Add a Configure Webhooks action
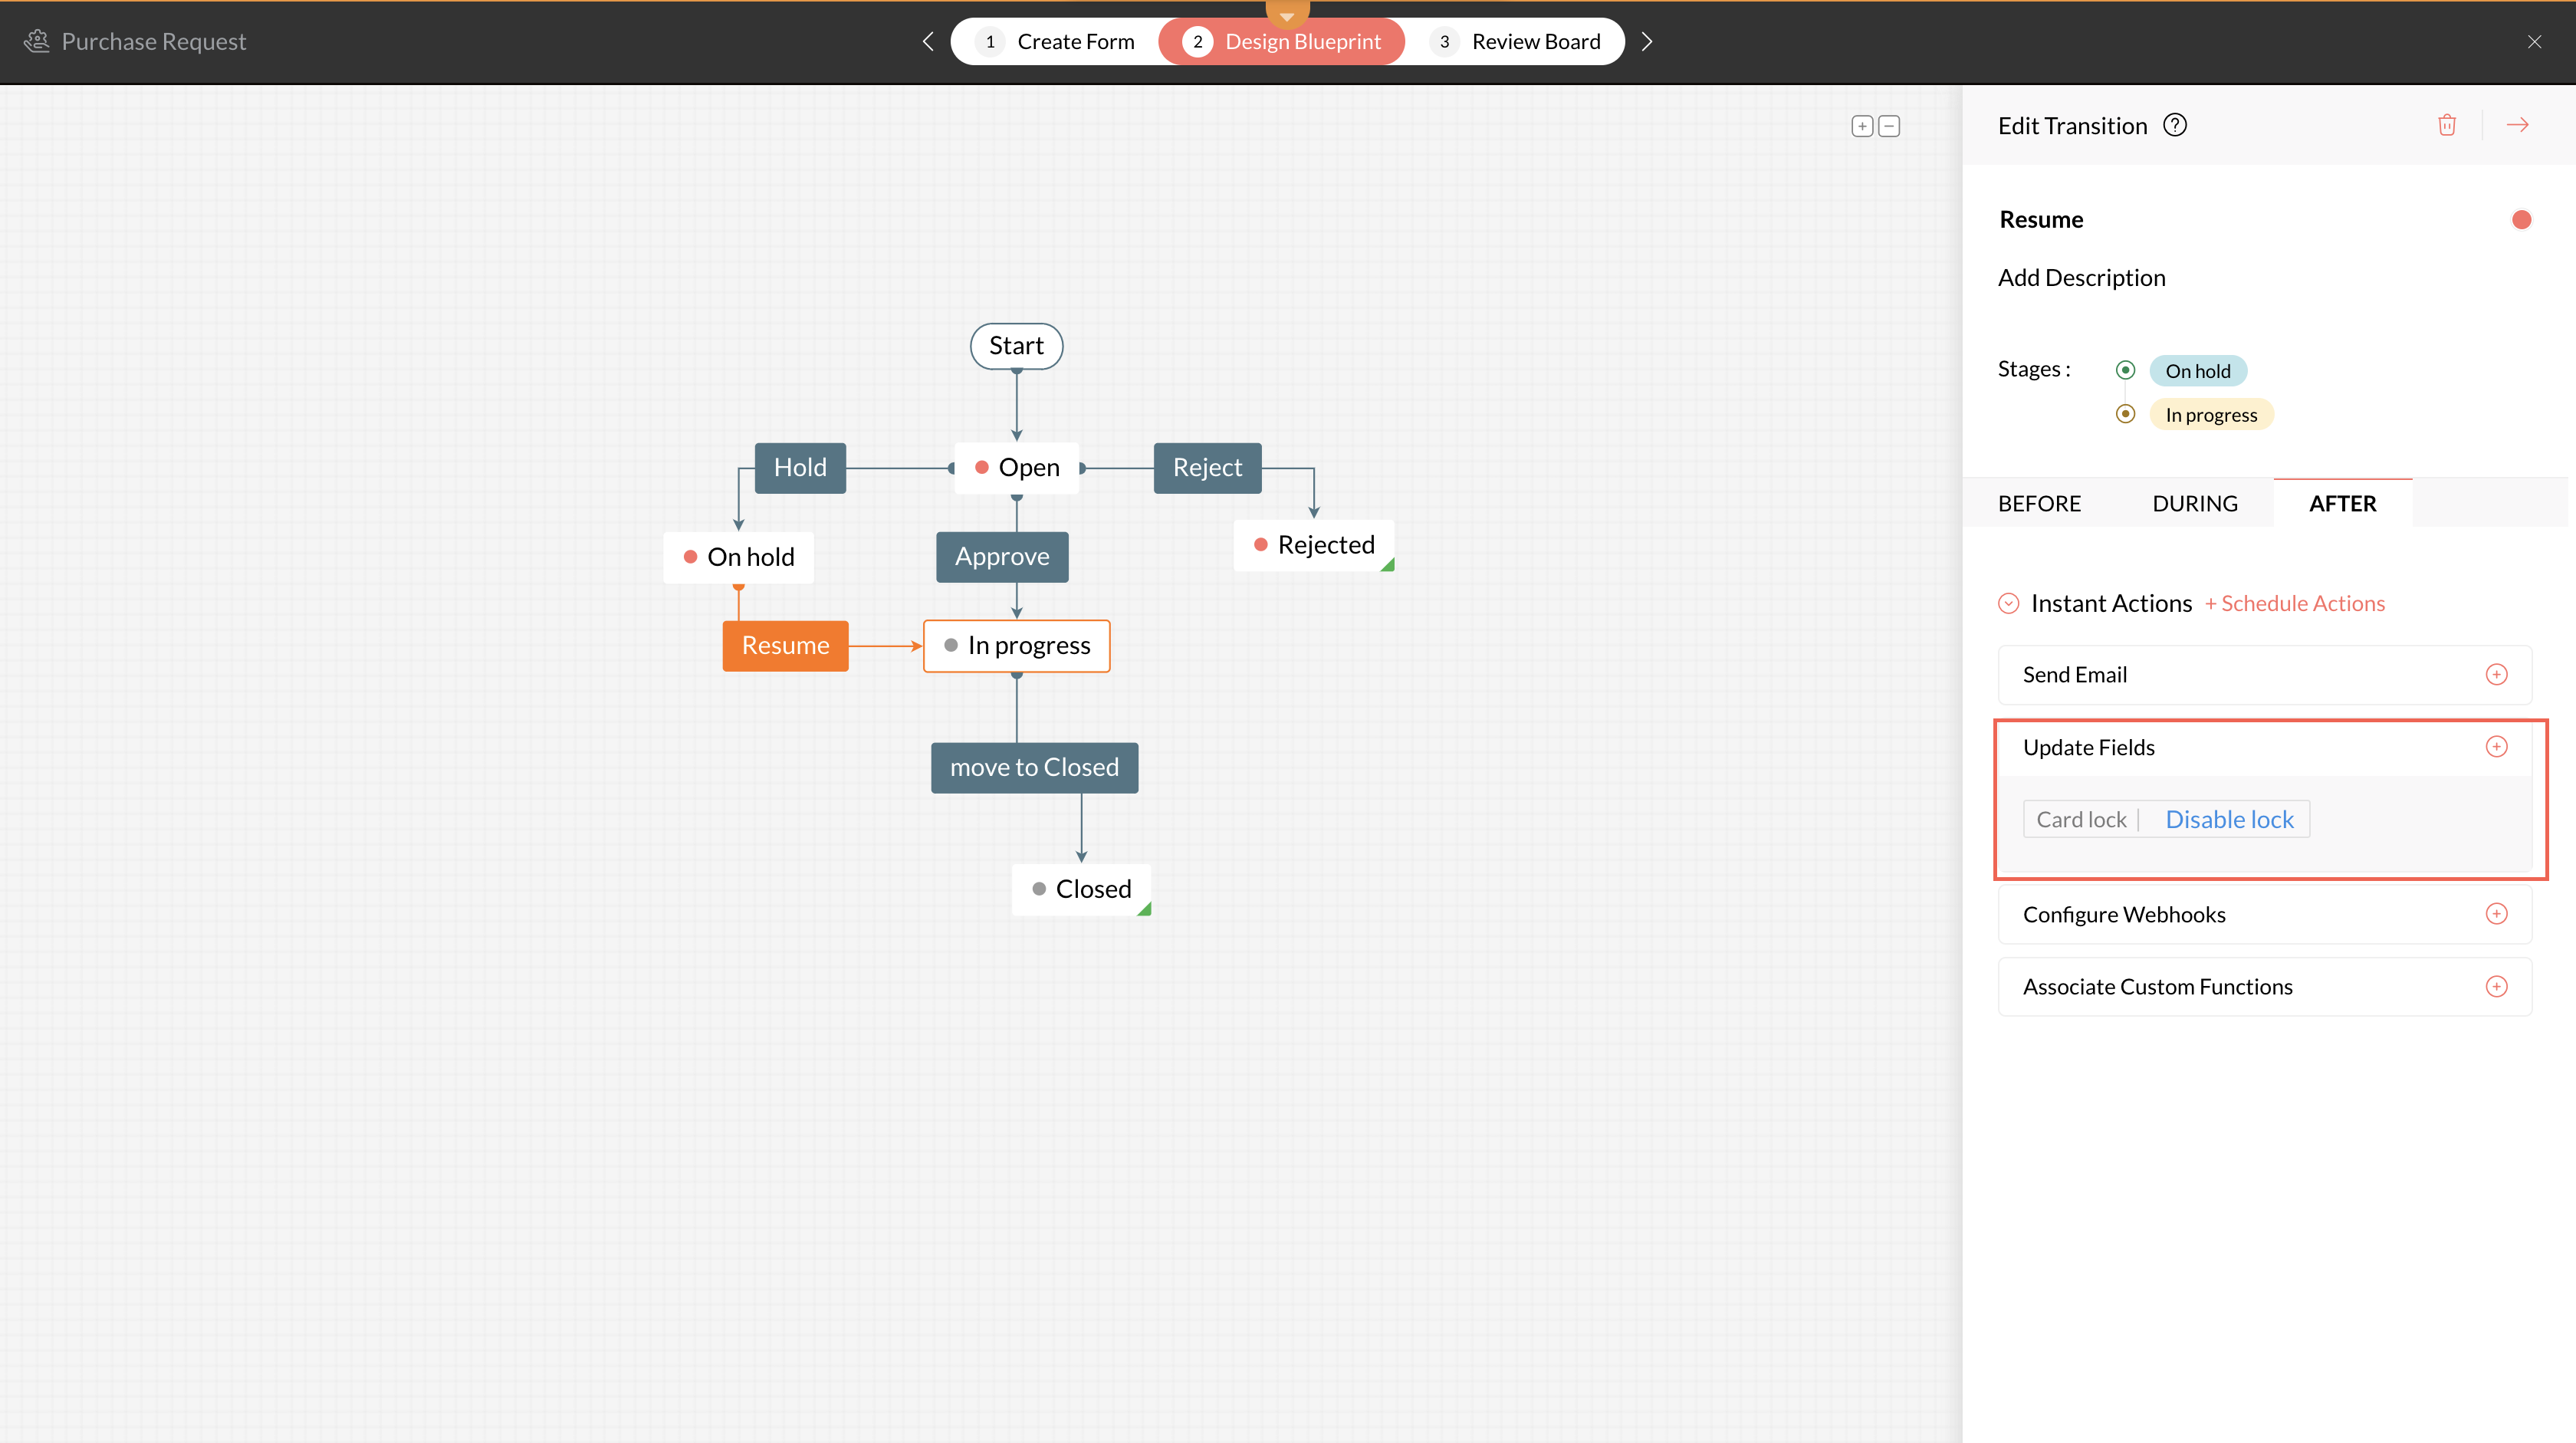 click(2496, 914)
